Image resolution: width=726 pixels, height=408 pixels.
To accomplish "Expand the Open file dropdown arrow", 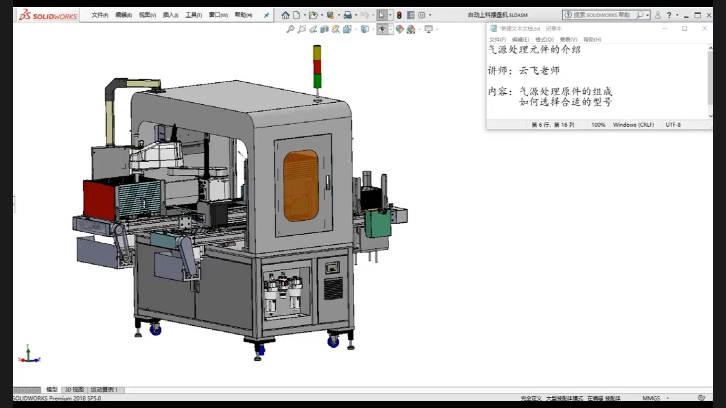I will (x=322, y=15).
